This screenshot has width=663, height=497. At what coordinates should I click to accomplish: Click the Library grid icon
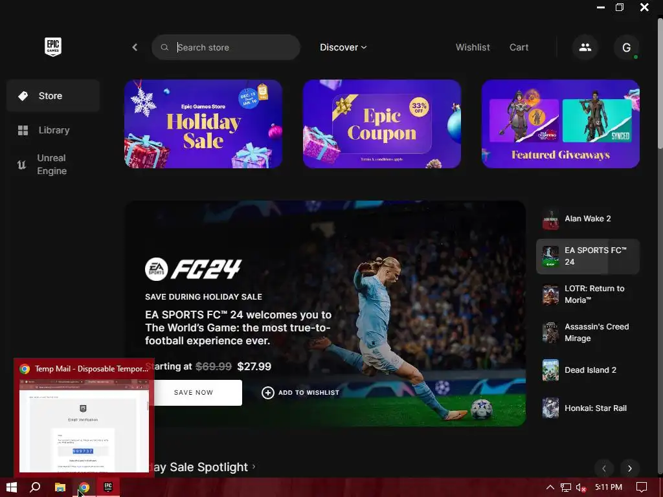tap(23, 130)
